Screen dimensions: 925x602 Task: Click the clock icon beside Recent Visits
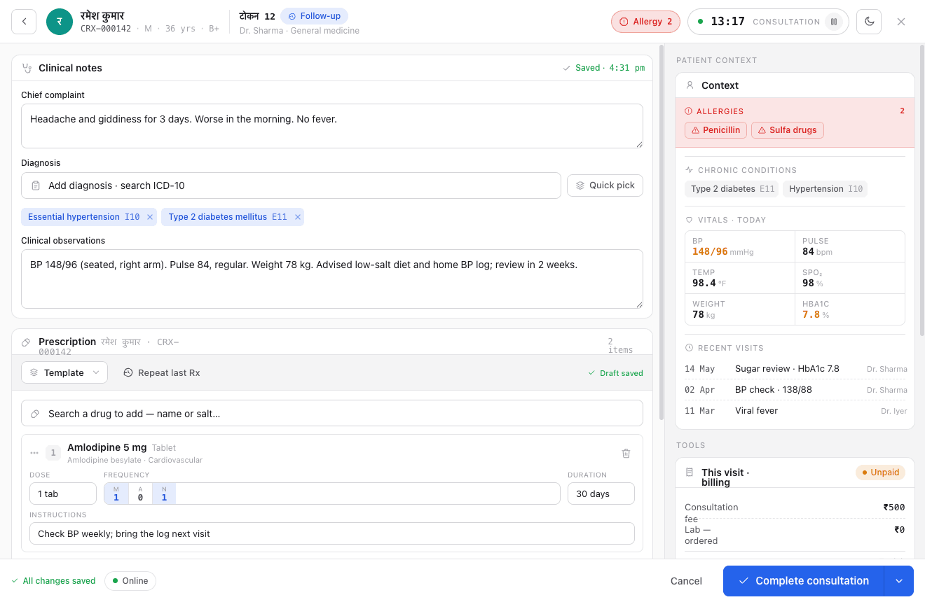pyautogui.click(x=690, y=348)
